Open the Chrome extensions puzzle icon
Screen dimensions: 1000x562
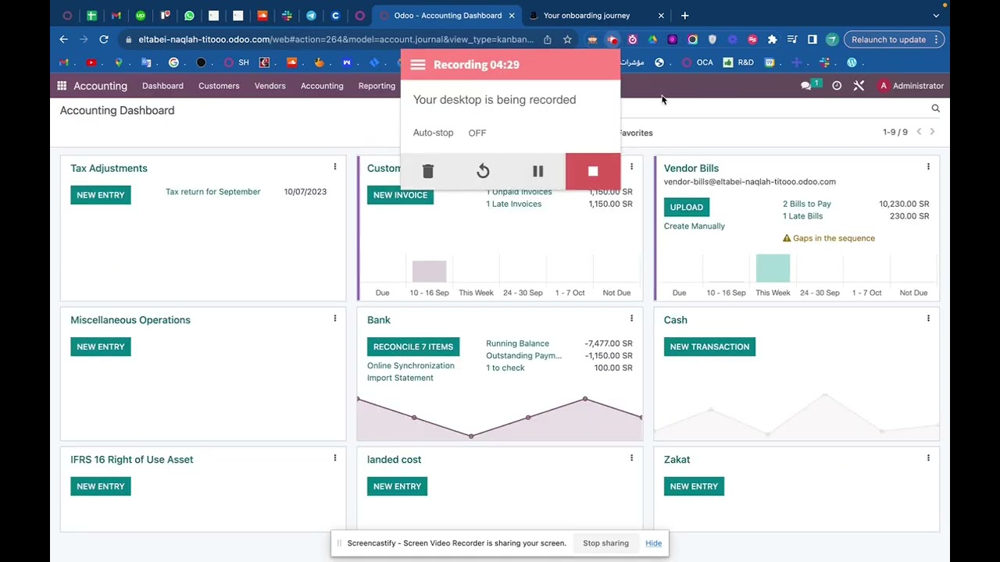pos(772,39)
